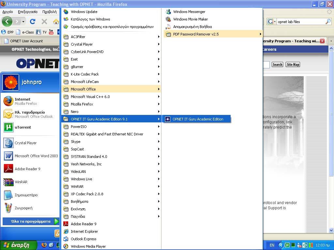Expand the CyberLink PowerDVD submenu arrow
The height and width of the screenshot is (250, 334).
(x=159, y=52)
